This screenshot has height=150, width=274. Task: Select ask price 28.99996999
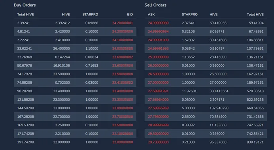pyautogui.click(x=158, y=125)
